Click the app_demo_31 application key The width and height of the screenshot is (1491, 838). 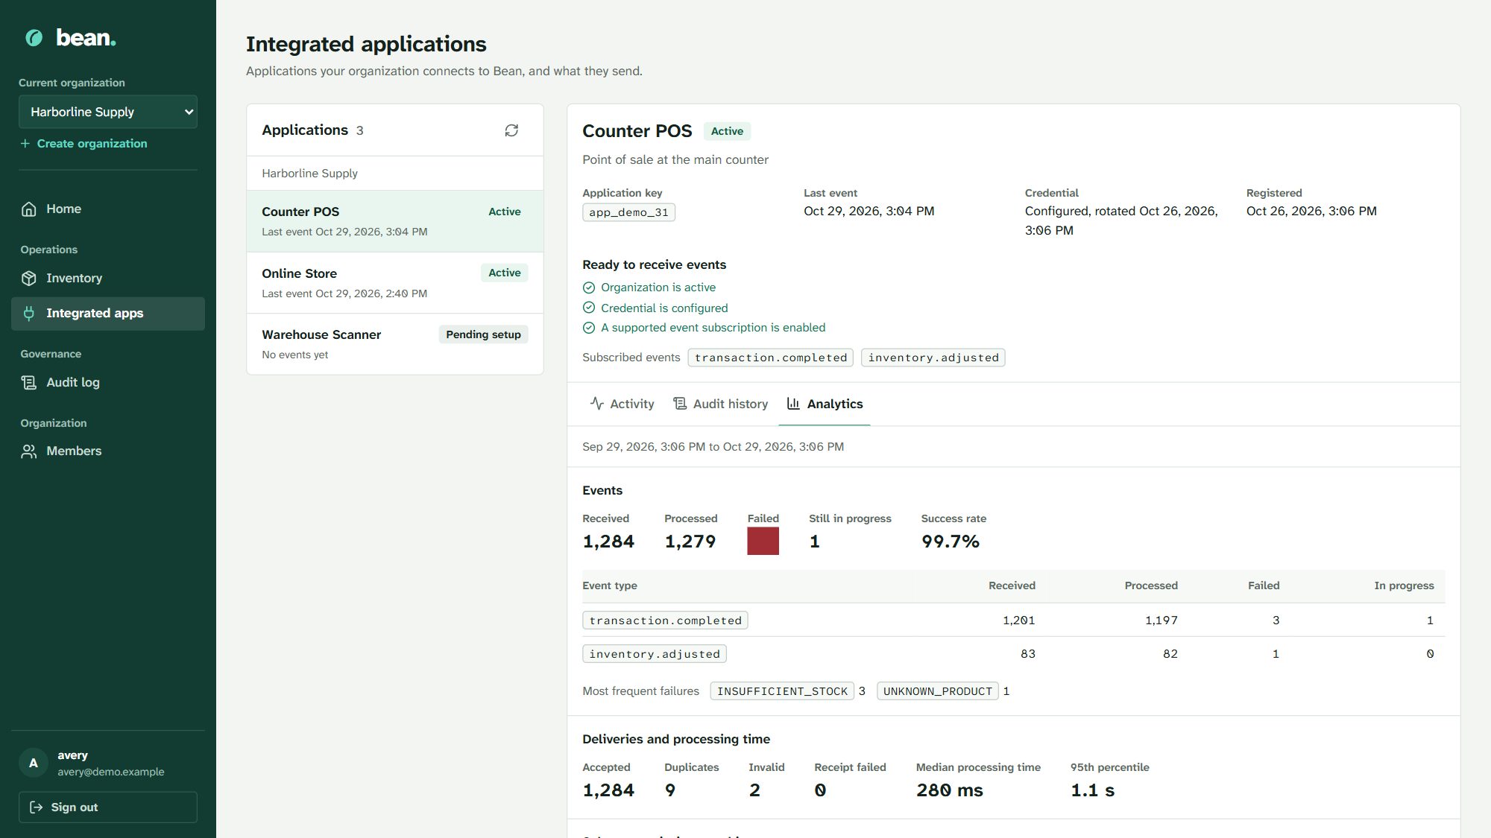pos(628,212)
